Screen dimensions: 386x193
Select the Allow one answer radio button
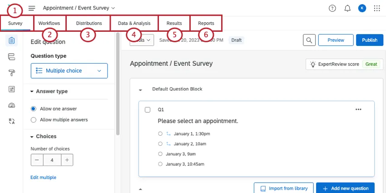[x=33, y=109]
